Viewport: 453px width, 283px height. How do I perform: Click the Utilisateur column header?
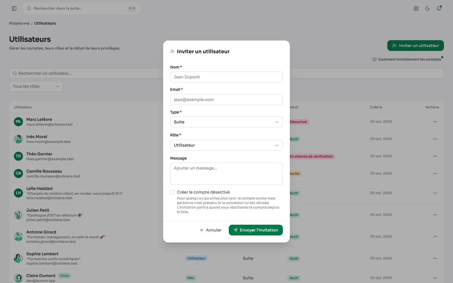23,107
